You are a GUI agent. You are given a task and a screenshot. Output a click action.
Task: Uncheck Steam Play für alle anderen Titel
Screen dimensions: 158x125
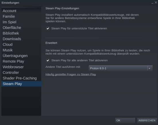pyautogui.click(x=48, y=60)
